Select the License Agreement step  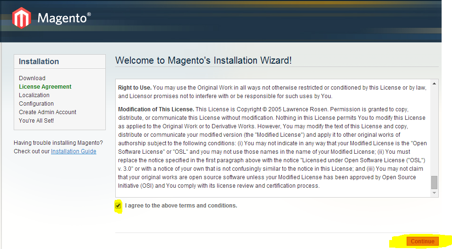(x=45, y=87)
